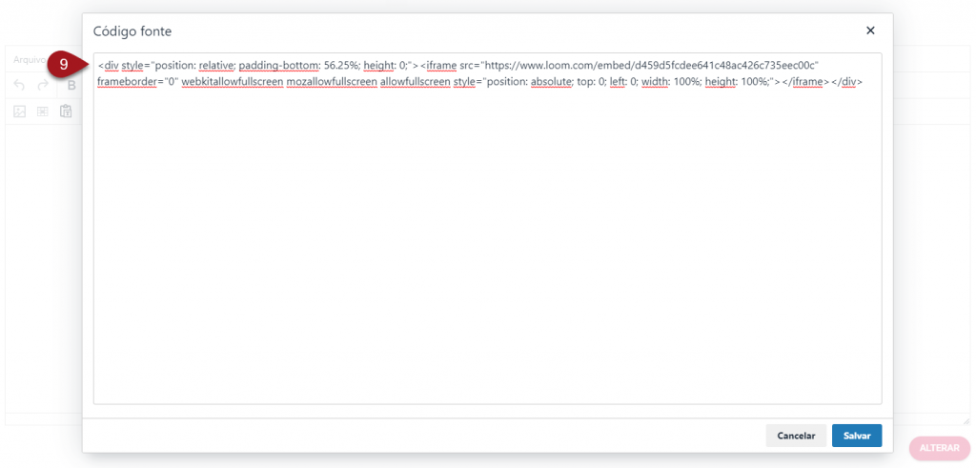Click the pink ALTERAR button
Viewport: 976px width, 468px height.
pos(939,448)
